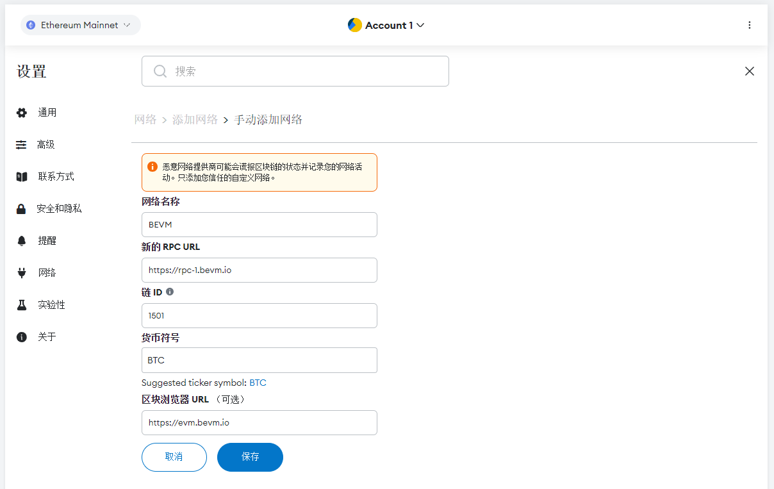
Task: Click the Chain ID info tooltip icon
Action: (x=170, y=292)
